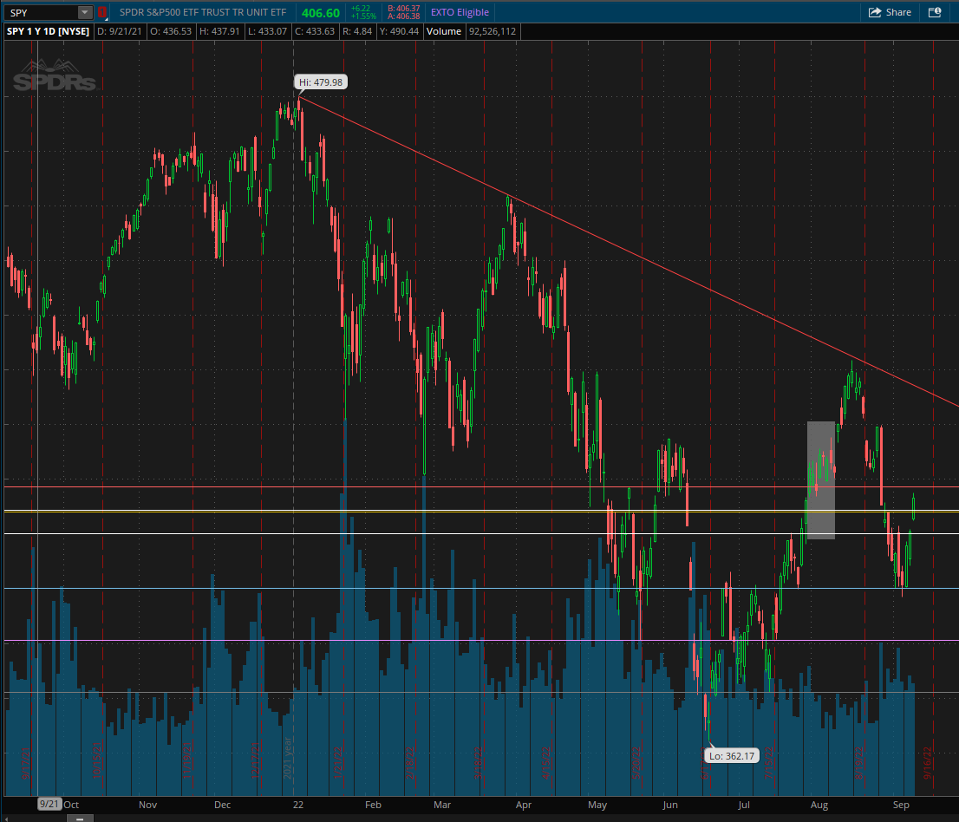
Task: Click the high value H: 437.91
Action: point(219,31)
